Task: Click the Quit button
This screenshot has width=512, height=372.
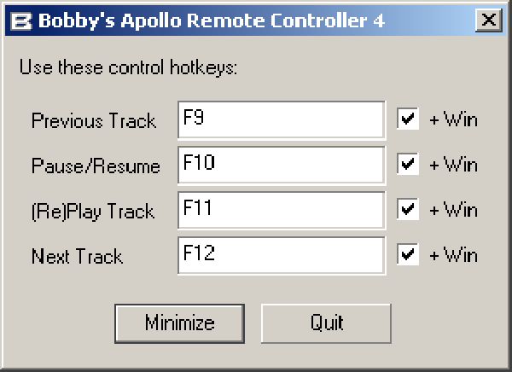Action: point(326,323)
